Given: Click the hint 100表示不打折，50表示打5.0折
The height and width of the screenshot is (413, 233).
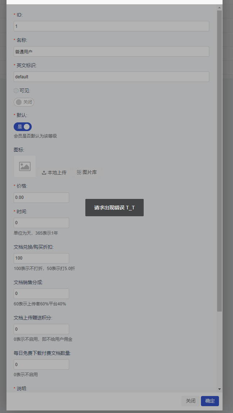Looking at the screenshot, I should coord(44,269).
